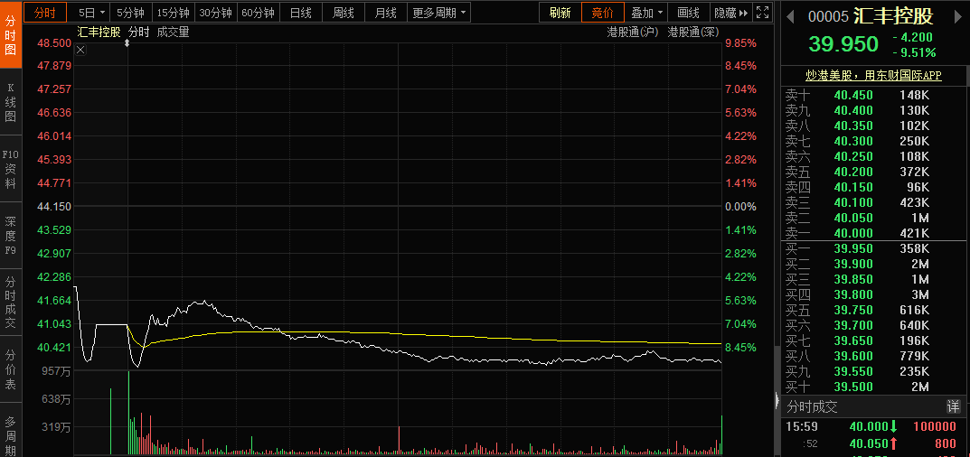Viewport: 970px width, 457px height.
Task: Select the 卖九 row at 40.400
Action: coord(875,111)
